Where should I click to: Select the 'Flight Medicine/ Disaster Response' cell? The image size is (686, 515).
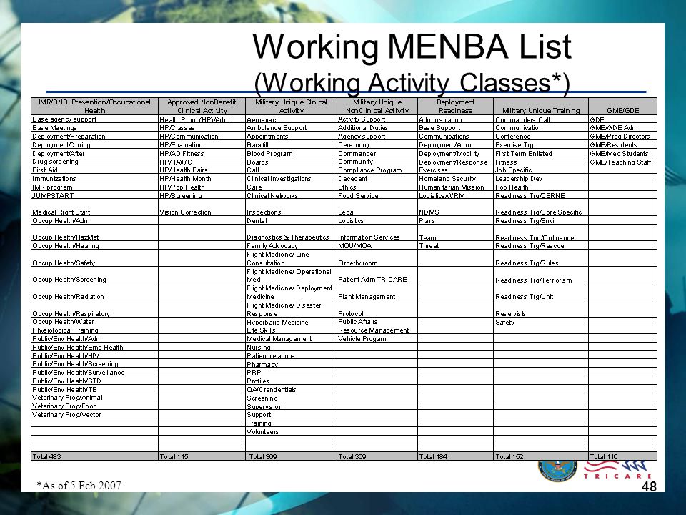(x=291, y=309)
